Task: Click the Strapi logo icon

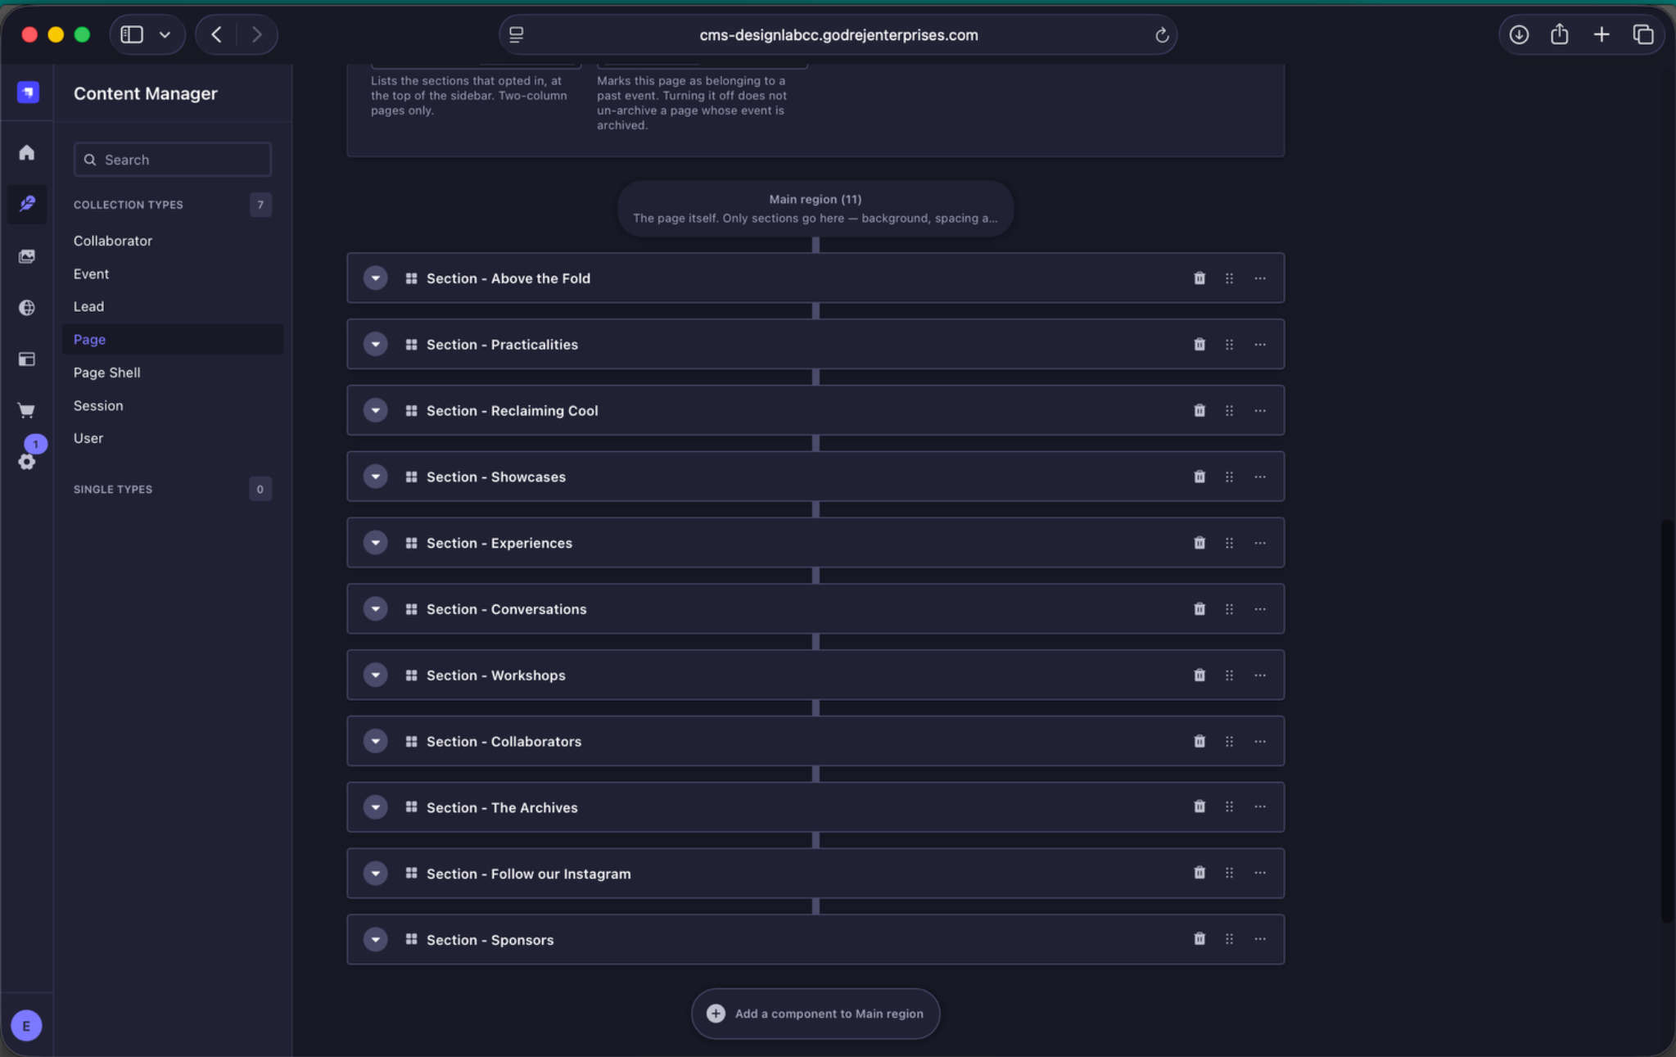Action: tap(28, 93)
